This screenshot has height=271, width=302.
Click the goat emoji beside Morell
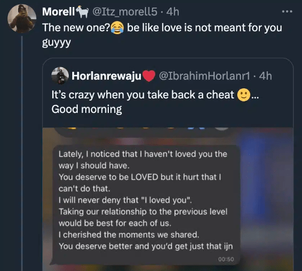83,12
